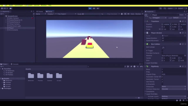Viewport: 188px width, 106px height.
Task: Open the Prefabs folder thumbnail
Action: pyautogui.click(x=40, y=76)
